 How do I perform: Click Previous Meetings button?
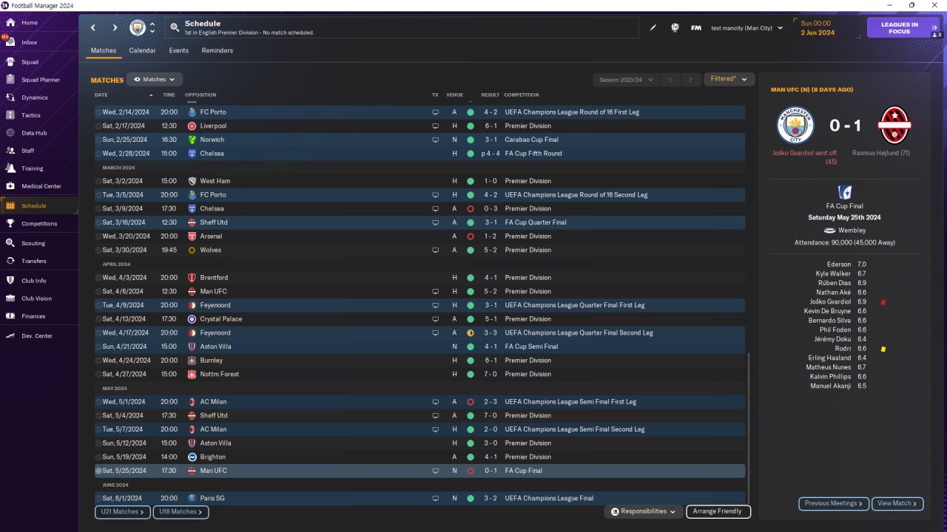coord(833,503)
